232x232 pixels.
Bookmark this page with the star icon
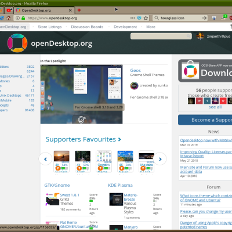pyautogui.click(x=146, y=18)
